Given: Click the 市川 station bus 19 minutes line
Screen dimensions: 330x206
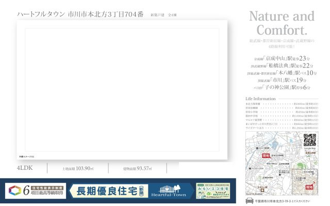Looking at the screenshot, I should pyautogui.click(x=282, y=80).
